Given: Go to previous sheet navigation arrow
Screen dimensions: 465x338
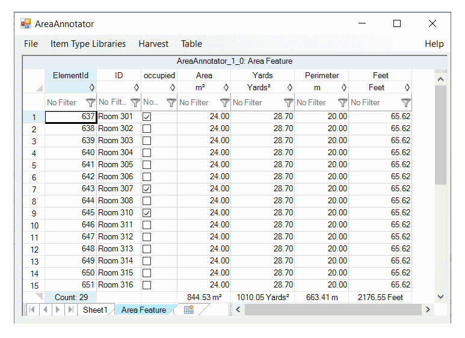Looking at the screenshot, I should (45, 310).
